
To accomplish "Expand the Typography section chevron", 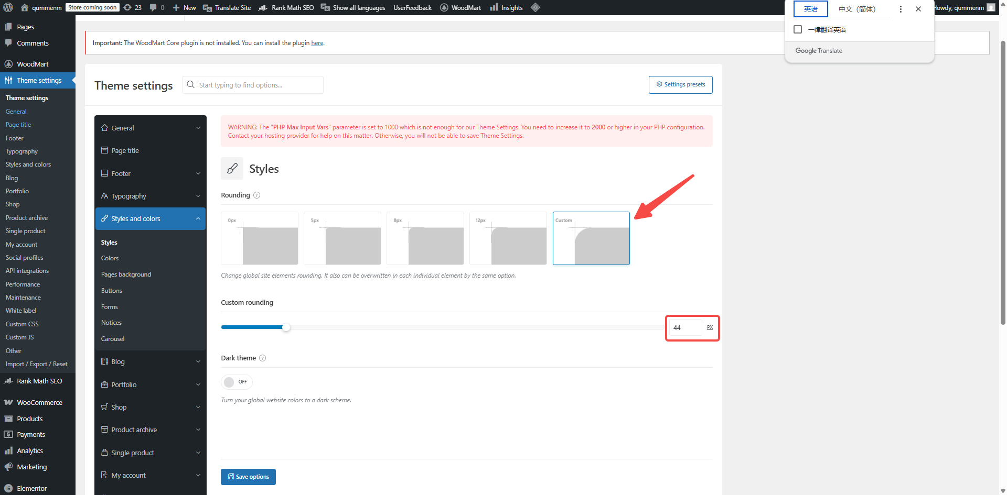I will click(198, 196).
